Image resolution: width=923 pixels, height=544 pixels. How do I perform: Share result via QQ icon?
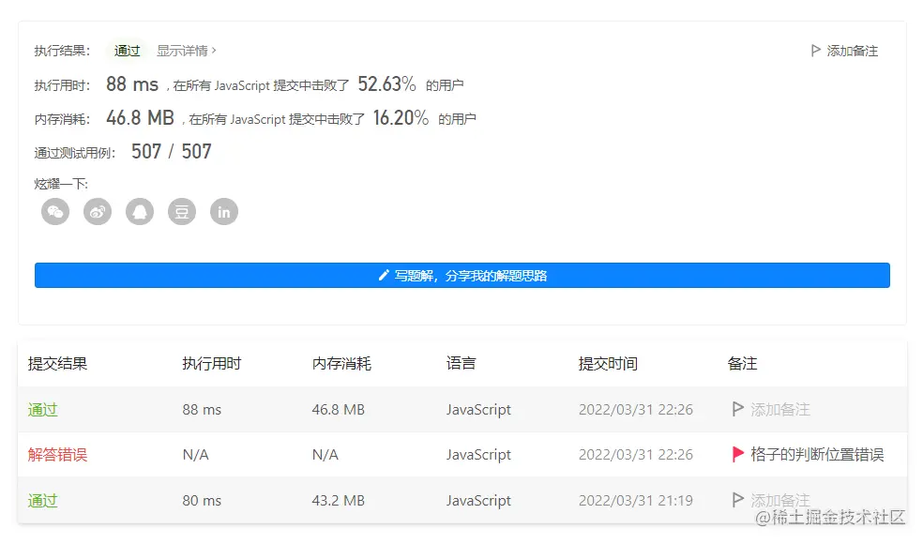[140, 211]
